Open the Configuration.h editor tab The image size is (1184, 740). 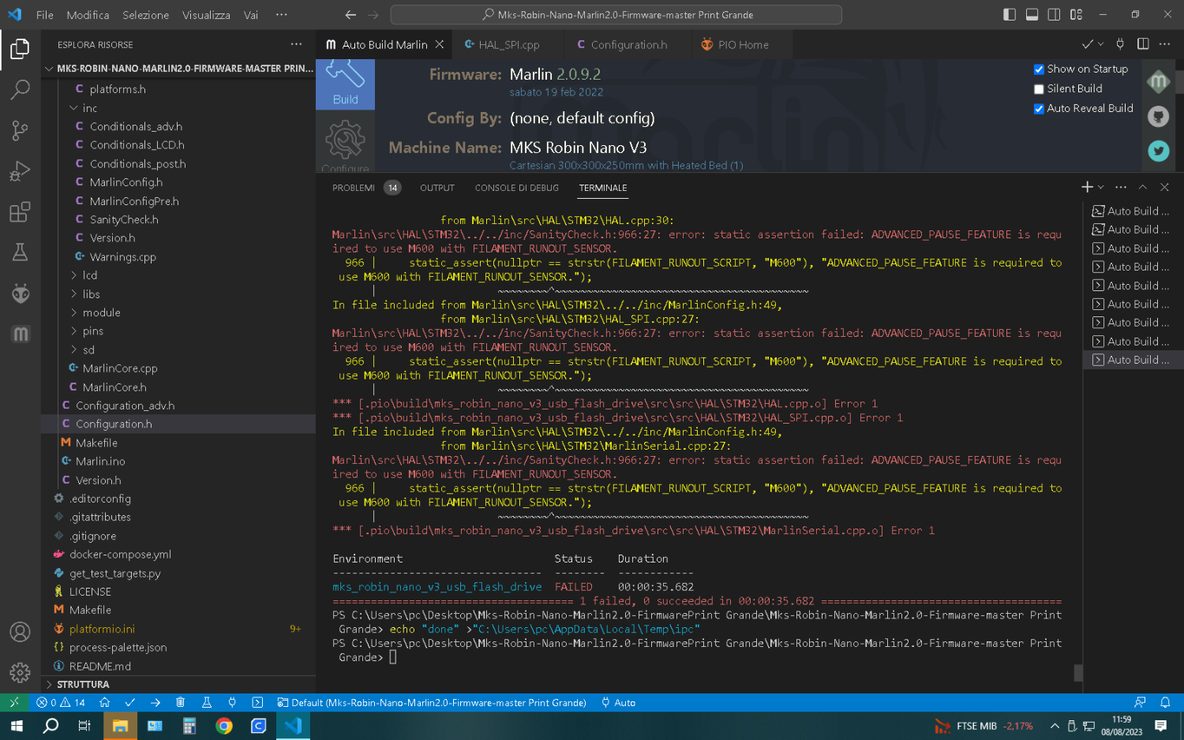628,45
